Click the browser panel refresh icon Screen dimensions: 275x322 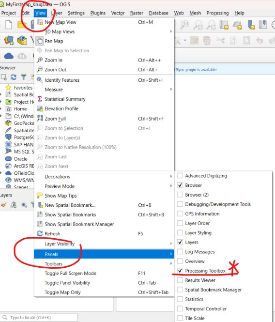click(14, 77)
